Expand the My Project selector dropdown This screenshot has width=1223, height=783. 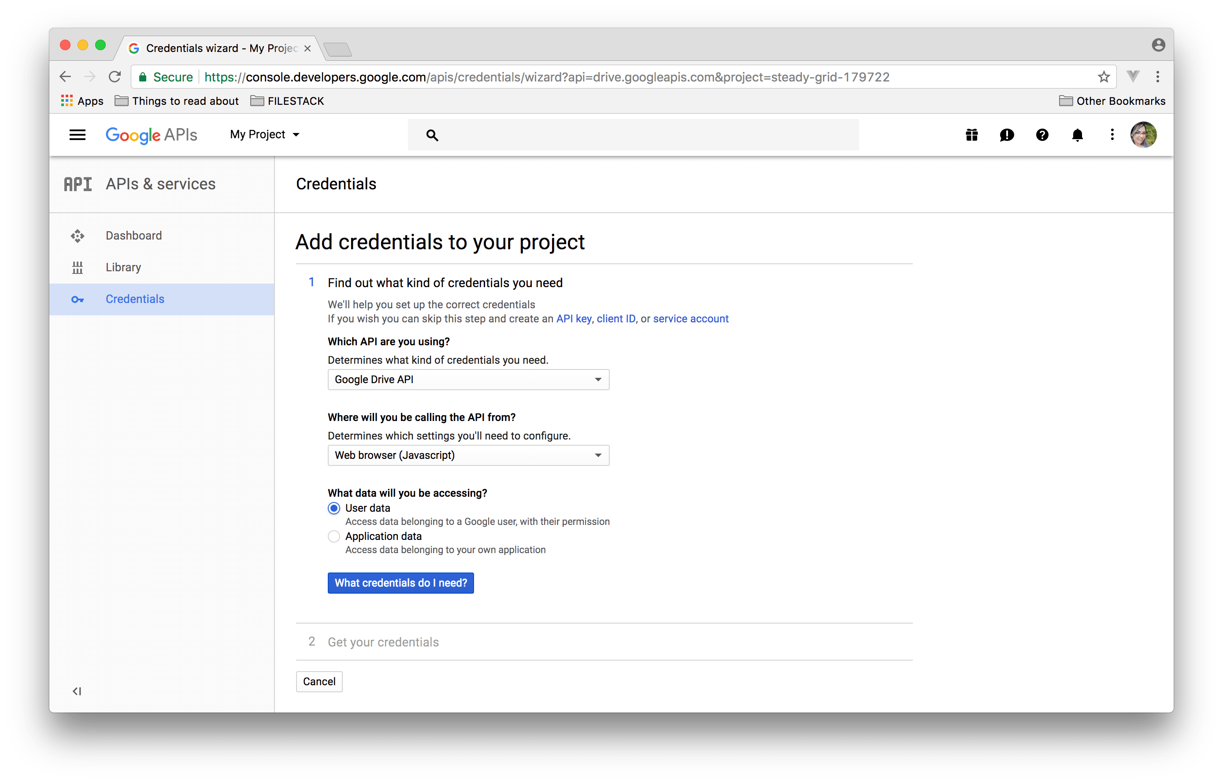point(264,134)
